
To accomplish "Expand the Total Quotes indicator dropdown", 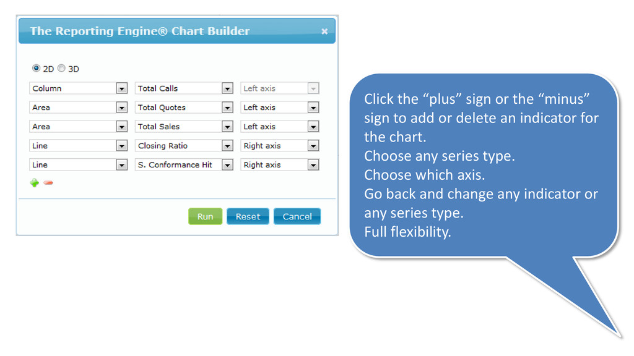I will tap(184, 108).
